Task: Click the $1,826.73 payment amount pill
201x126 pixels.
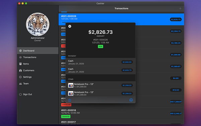Action: point(127,70)
